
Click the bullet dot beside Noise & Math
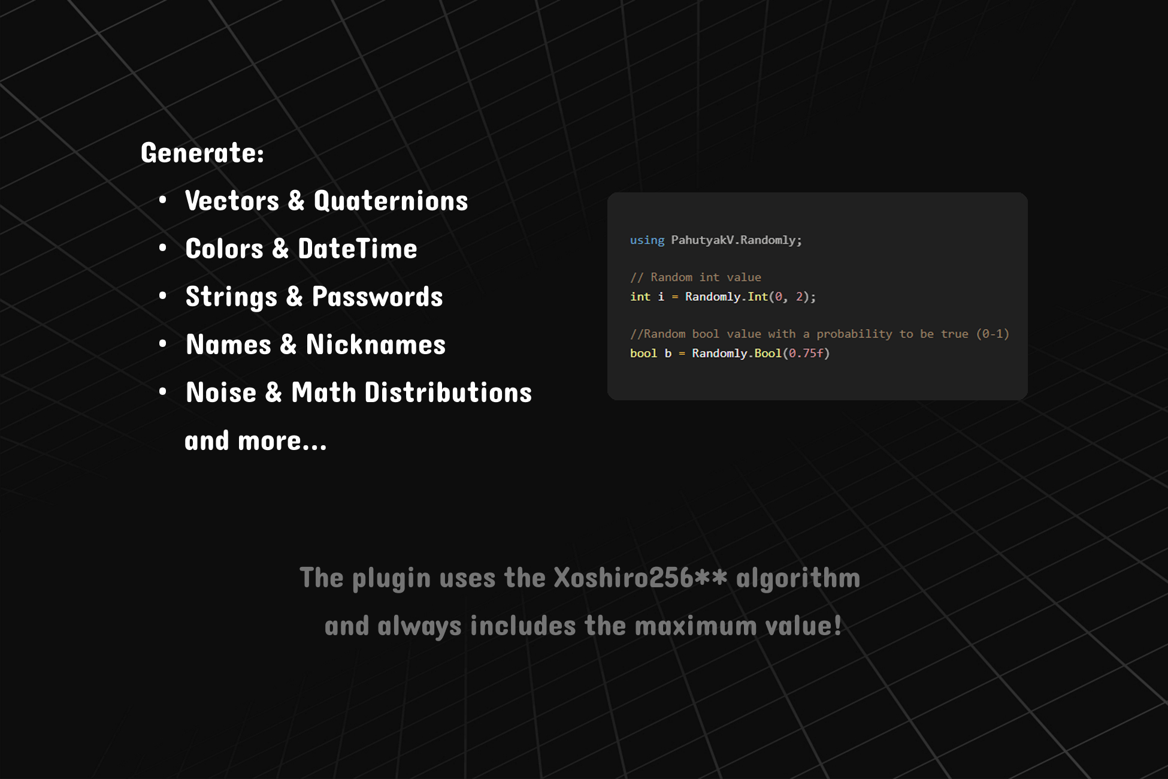coord(163,391)
